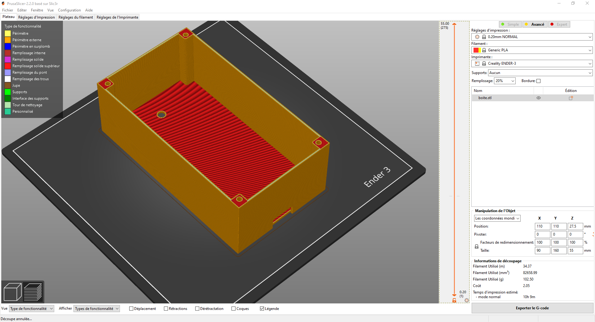Uncheck the Légende checkbox
This screenshot has width=595, height=322.
[x=262, y=308]
